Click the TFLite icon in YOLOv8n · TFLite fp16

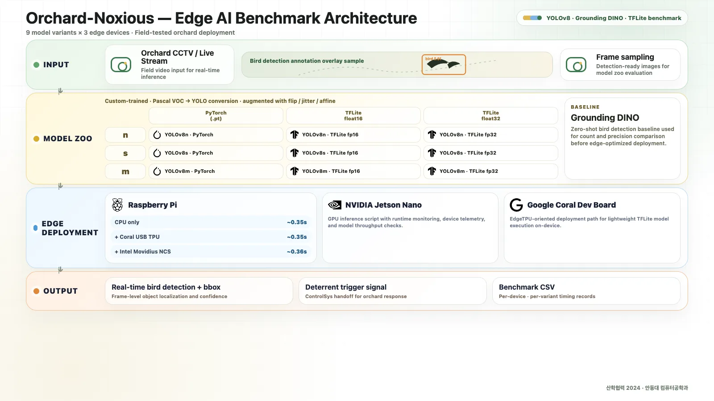point(295,135)
